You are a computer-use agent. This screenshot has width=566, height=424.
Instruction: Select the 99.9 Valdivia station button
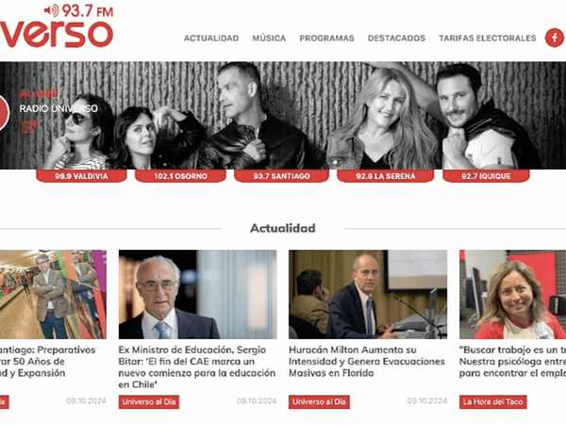81,176
